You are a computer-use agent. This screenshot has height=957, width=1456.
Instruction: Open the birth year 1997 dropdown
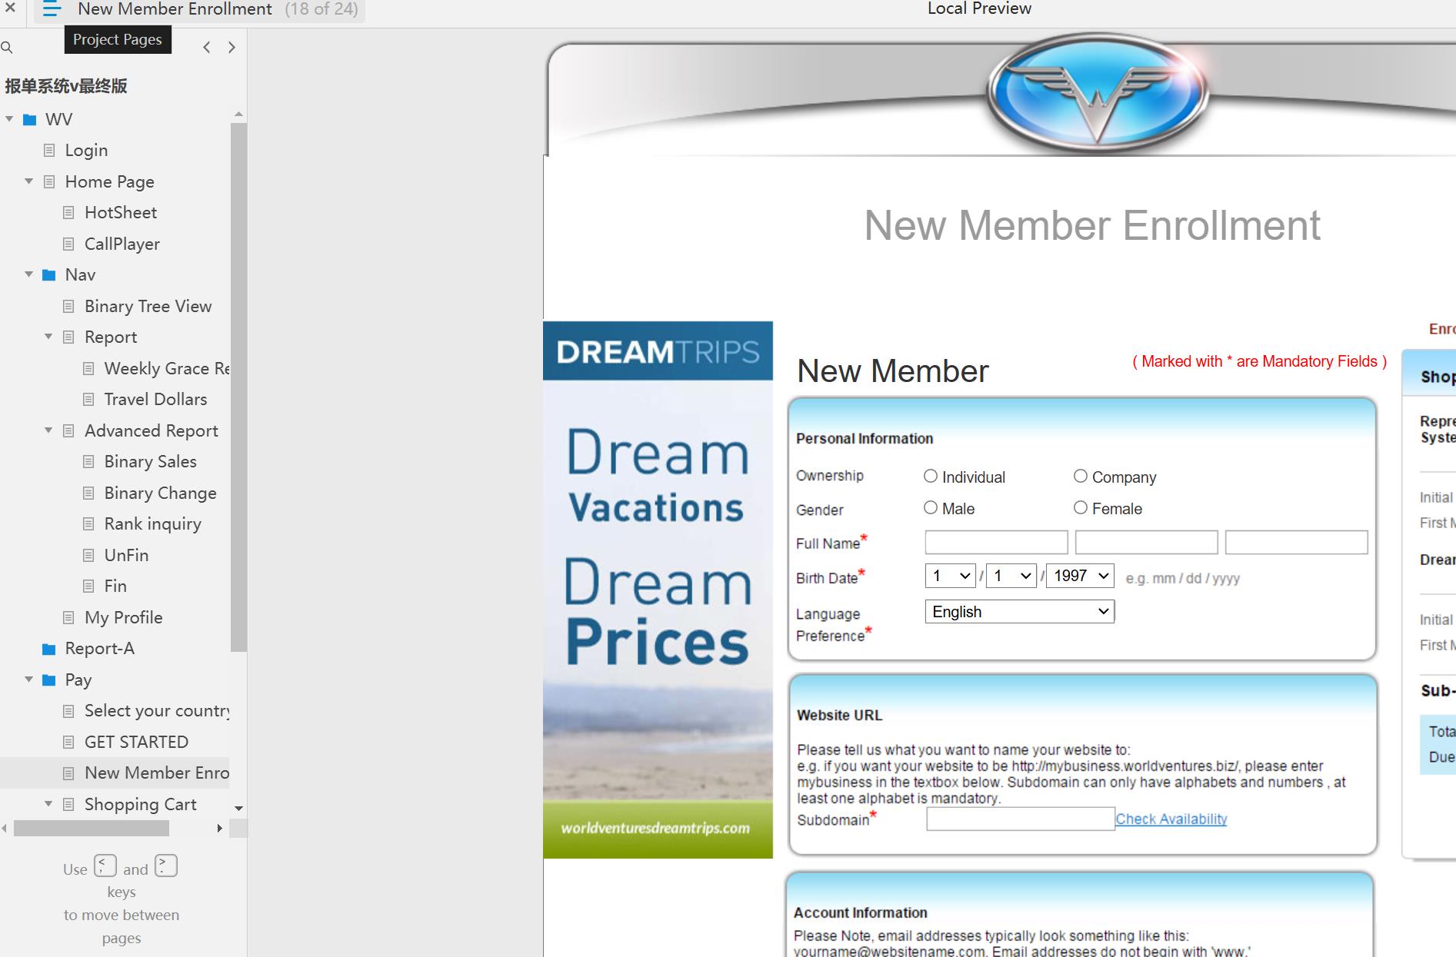coord(1081,576)
